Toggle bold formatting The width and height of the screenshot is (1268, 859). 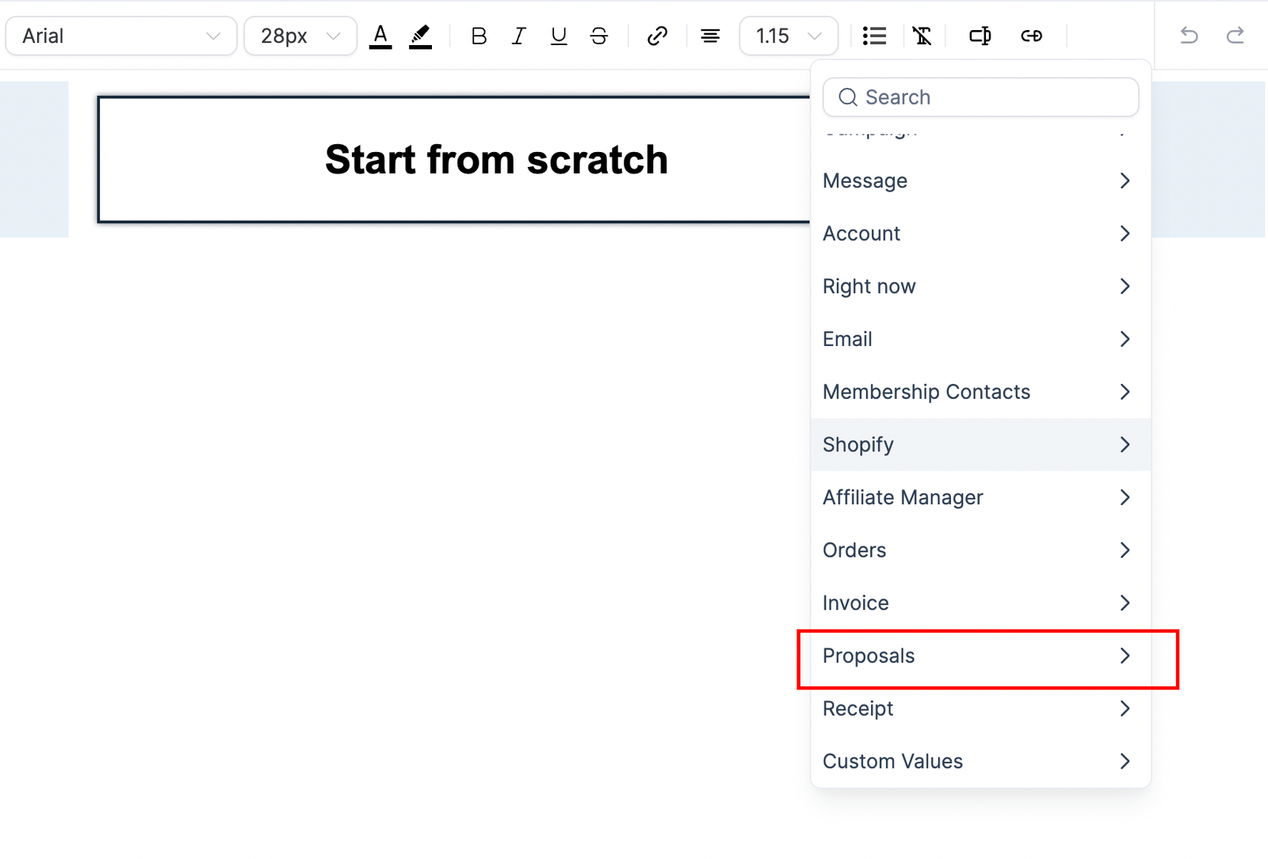(479, 36)
